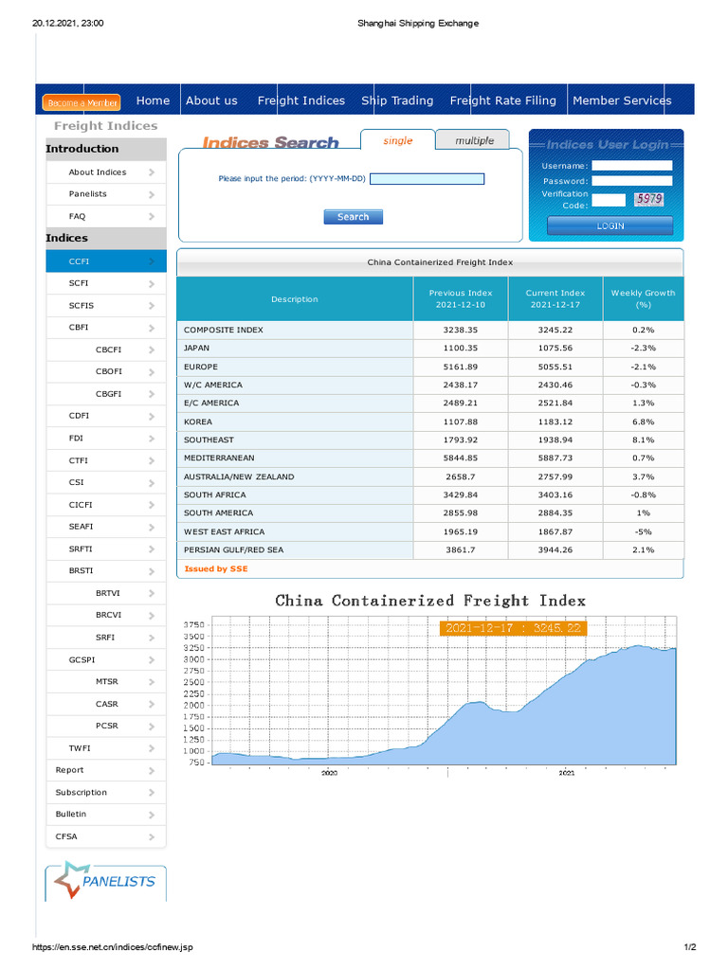Select the PERSIAN GULF/RED SEA row label

click(233, 549)
